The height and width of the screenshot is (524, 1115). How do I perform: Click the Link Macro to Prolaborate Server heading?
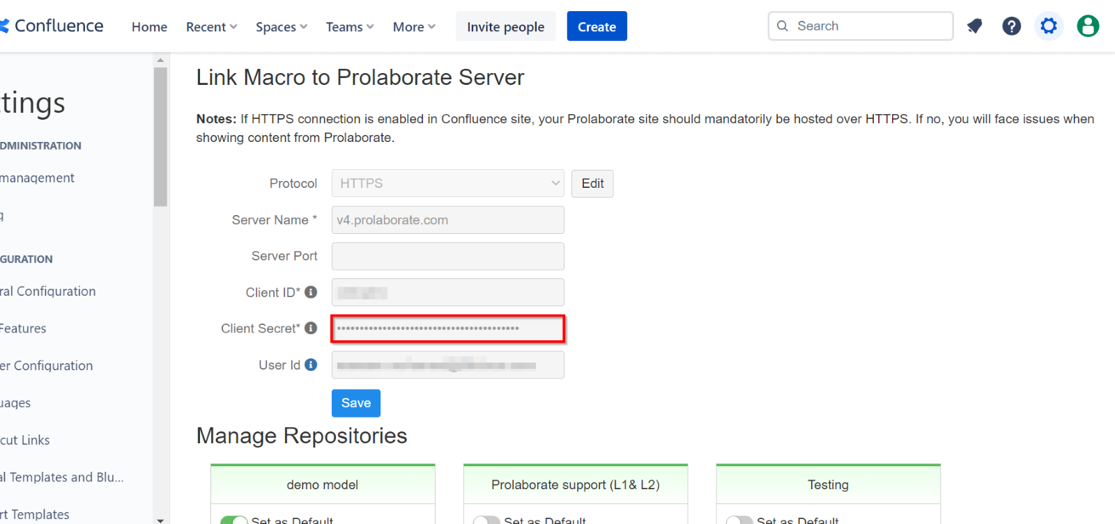[360, 77]
